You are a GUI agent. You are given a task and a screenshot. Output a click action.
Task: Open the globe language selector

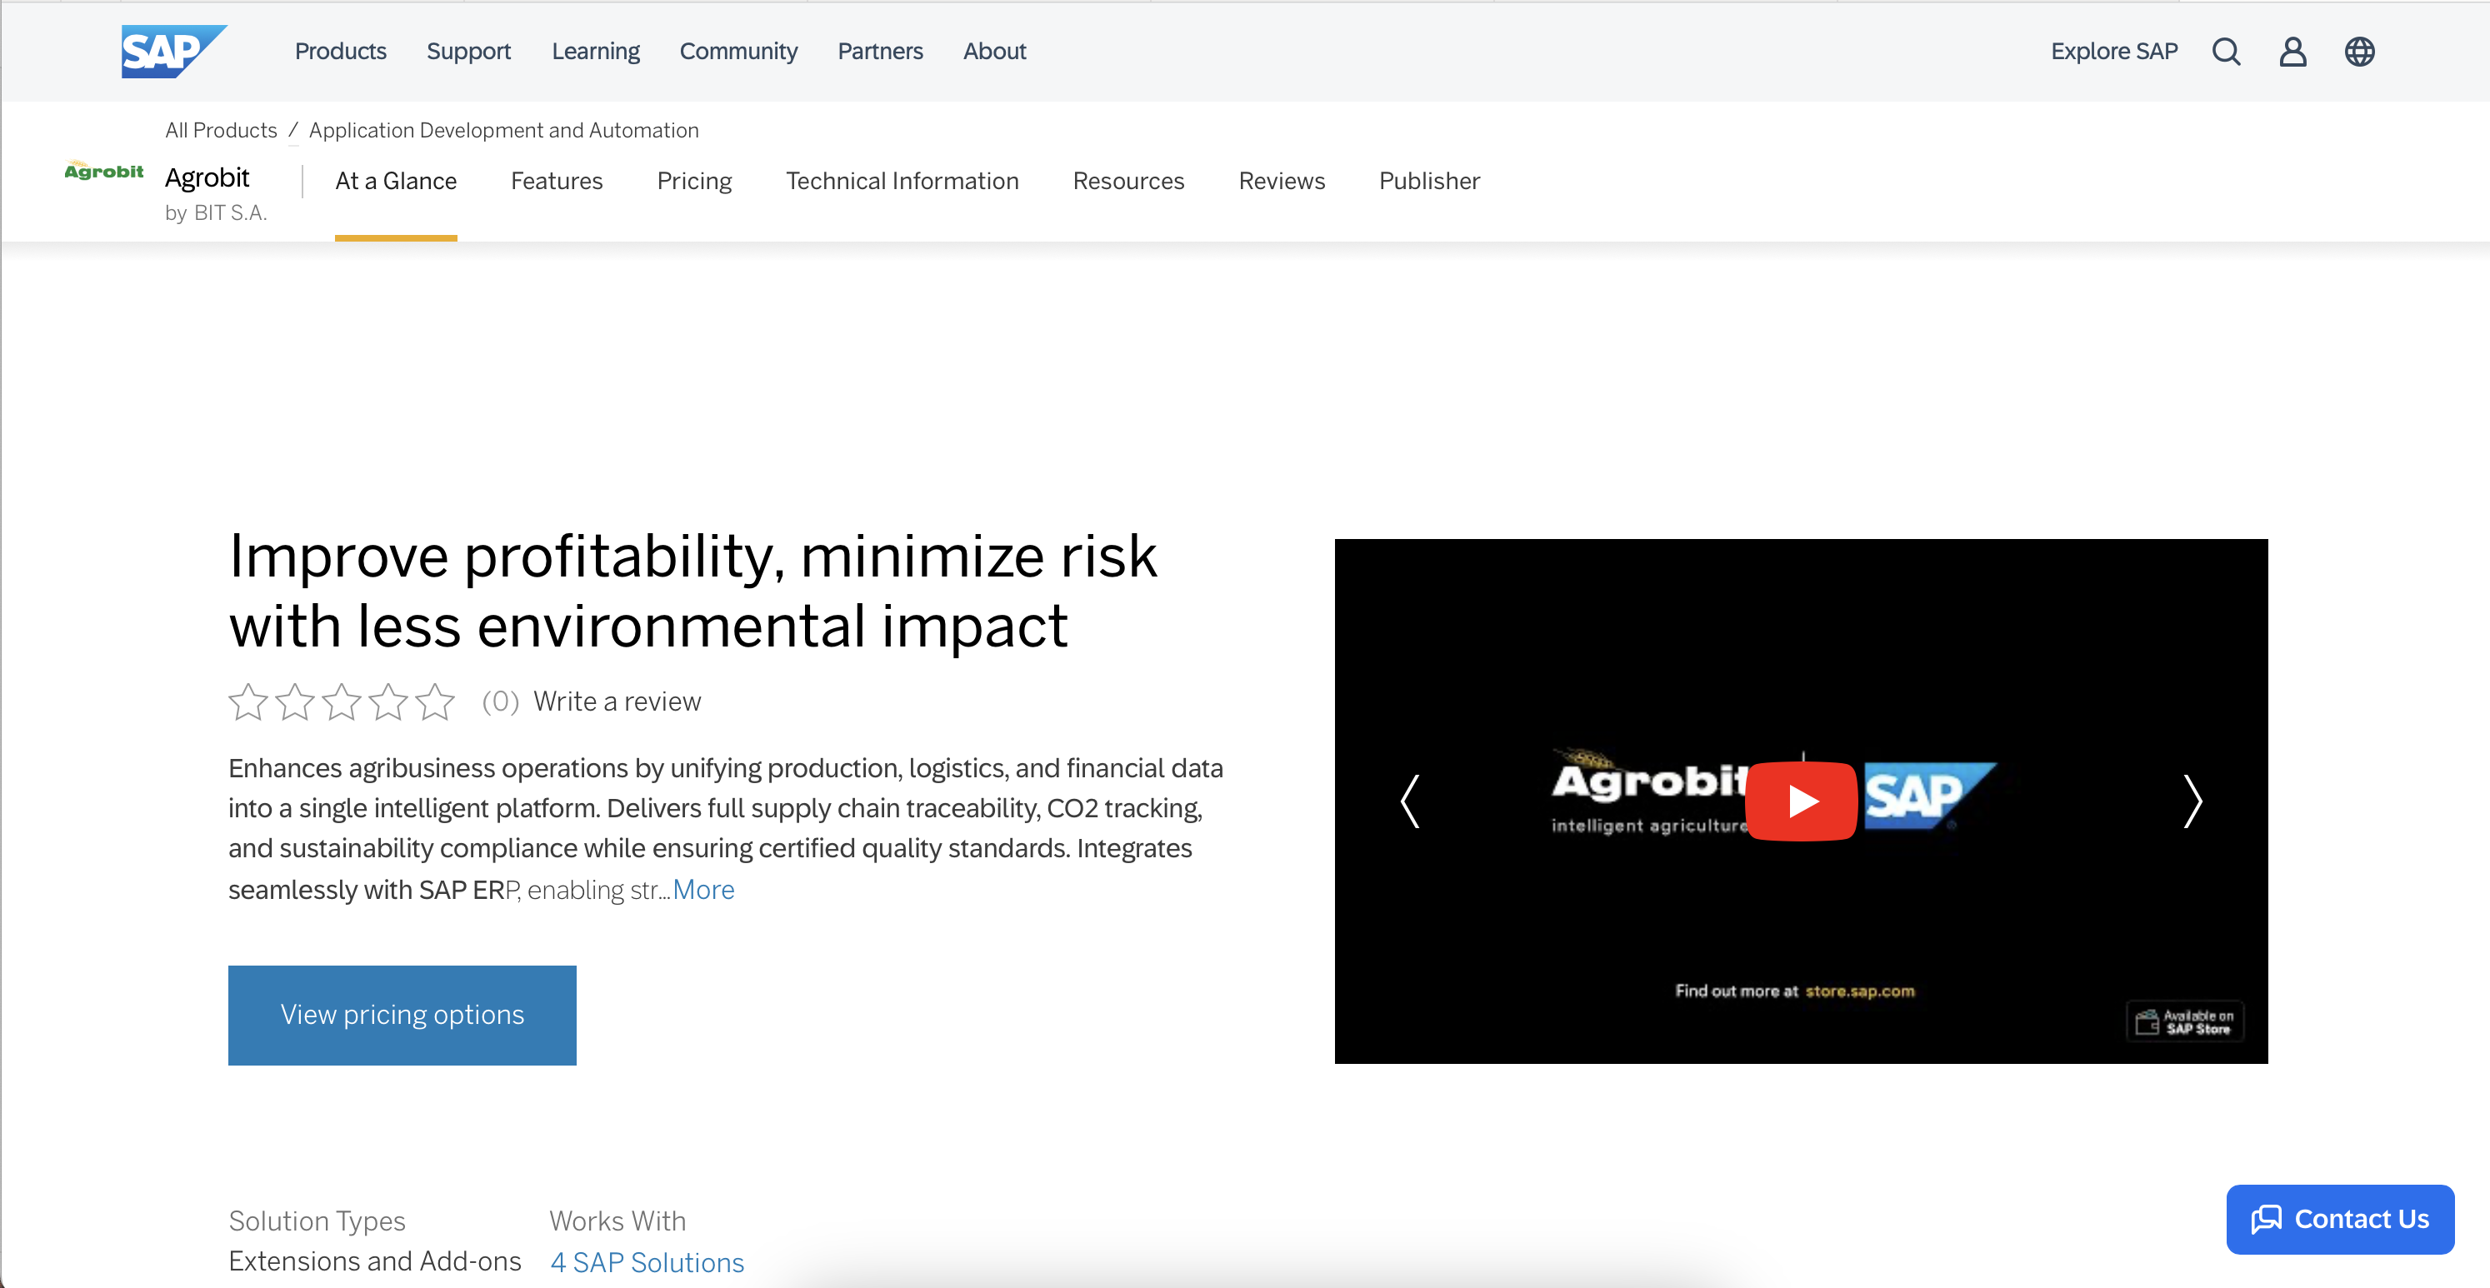pos(2359,51)
